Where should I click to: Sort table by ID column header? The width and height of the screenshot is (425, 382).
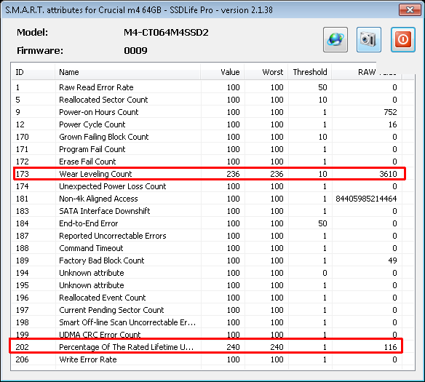(33, 72)
